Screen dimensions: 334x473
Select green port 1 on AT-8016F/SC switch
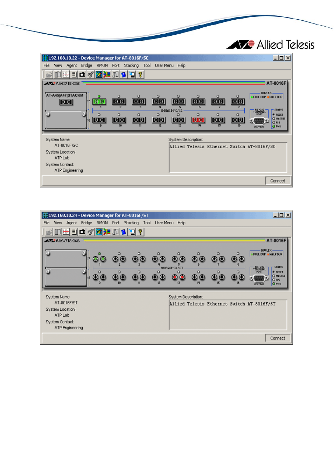pyautogui.click(x=99, y=102)
